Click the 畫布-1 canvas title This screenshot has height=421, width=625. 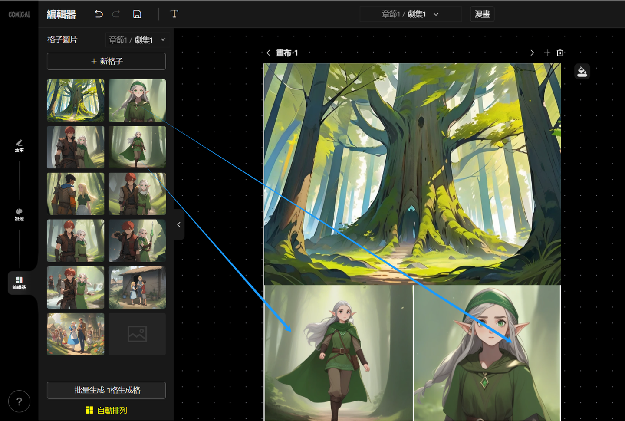[x=287, y=53]
